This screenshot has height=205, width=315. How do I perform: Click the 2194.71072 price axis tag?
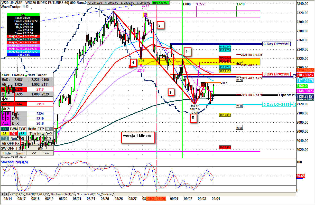(305, 70)
